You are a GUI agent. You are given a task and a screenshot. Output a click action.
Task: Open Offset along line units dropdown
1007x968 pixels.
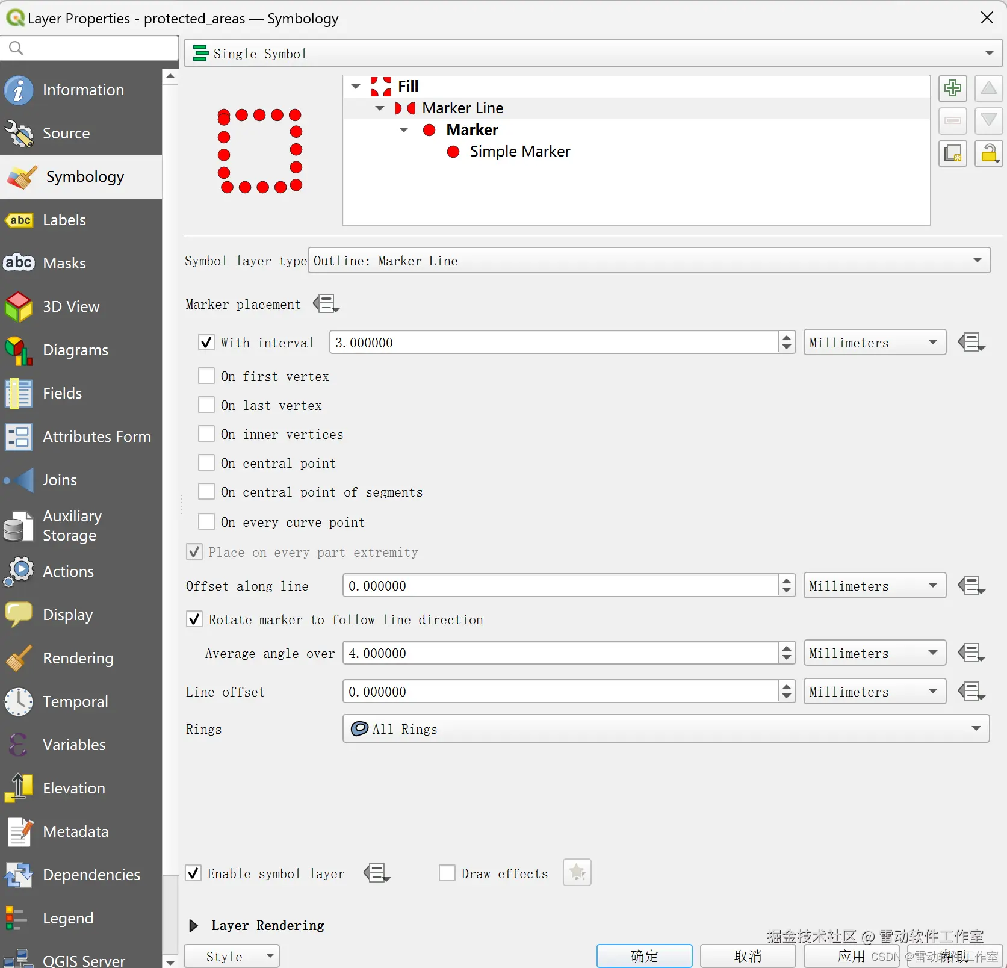(875, 586)
